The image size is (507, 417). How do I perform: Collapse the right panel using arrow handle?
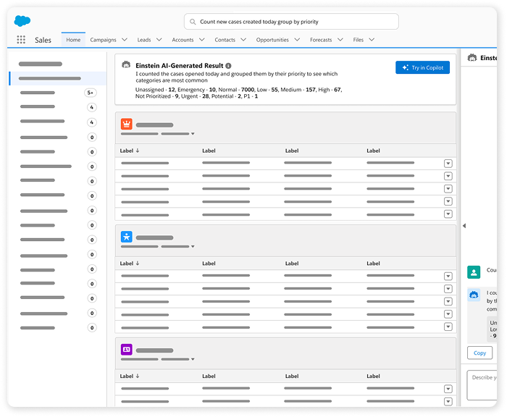pos(464,226)
